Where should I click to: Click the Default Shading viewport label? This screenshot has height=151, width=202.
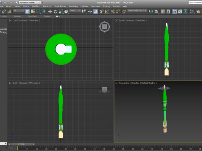point(149,83)
